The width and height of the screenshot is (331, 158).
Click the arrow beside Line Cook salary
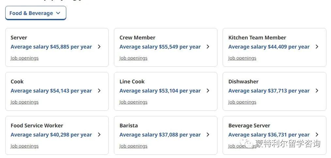(208, 91)
